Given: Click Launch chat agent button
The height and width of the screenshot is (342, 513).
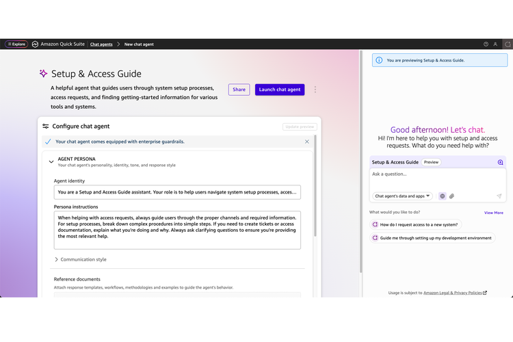Looking at the screenshot, I should pyautogui.click(x=280, y=90).
